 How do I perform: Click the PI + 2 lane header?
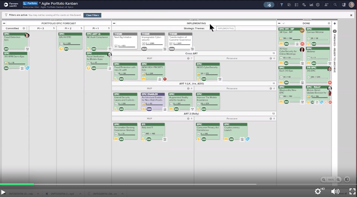70,28
